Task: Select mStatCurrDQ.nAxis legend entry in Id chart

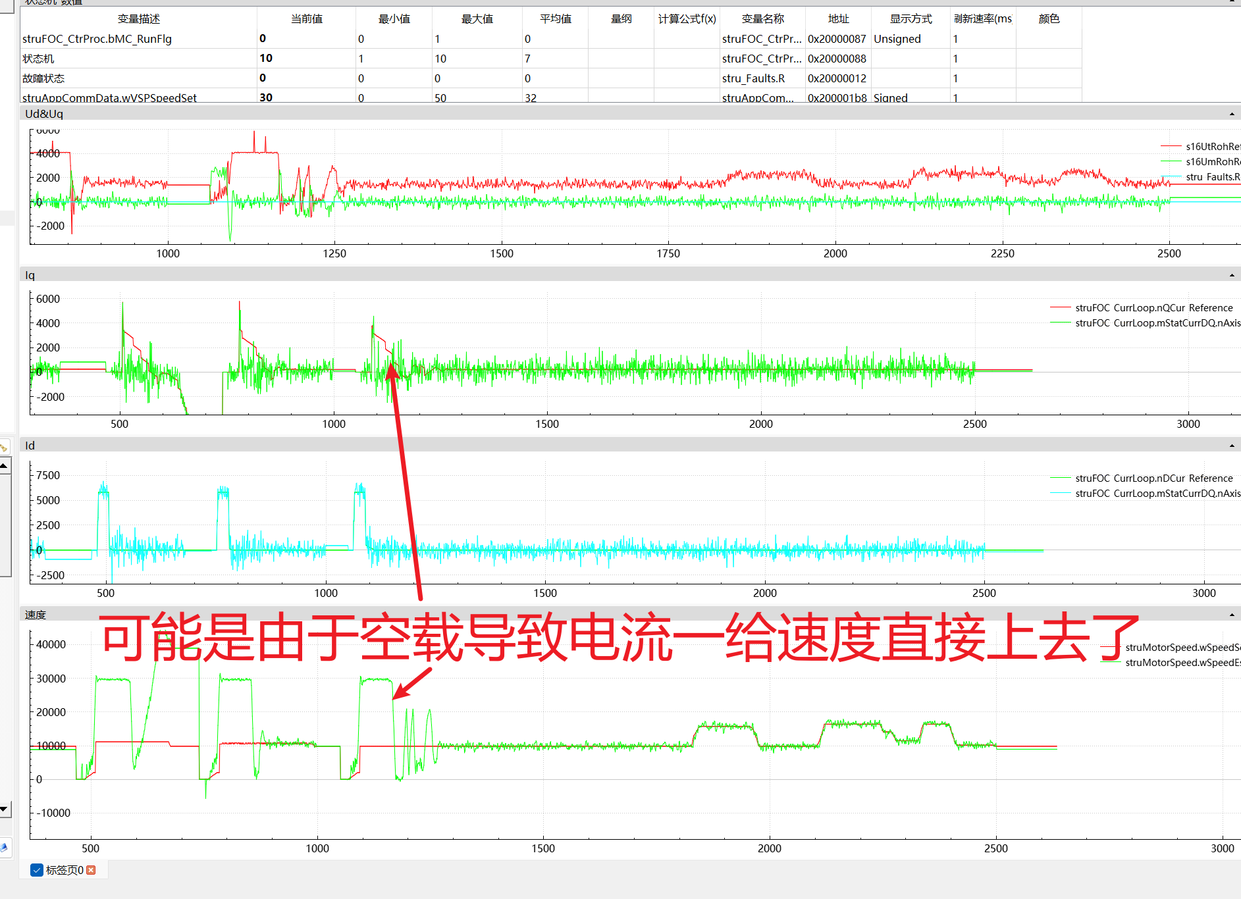Action: 1145,493
